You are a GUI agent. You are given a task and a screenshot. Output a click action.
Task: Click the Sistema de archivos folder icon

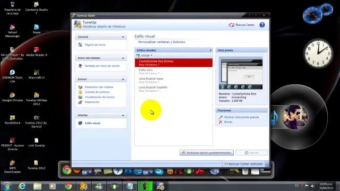click(x=80, y=92)
